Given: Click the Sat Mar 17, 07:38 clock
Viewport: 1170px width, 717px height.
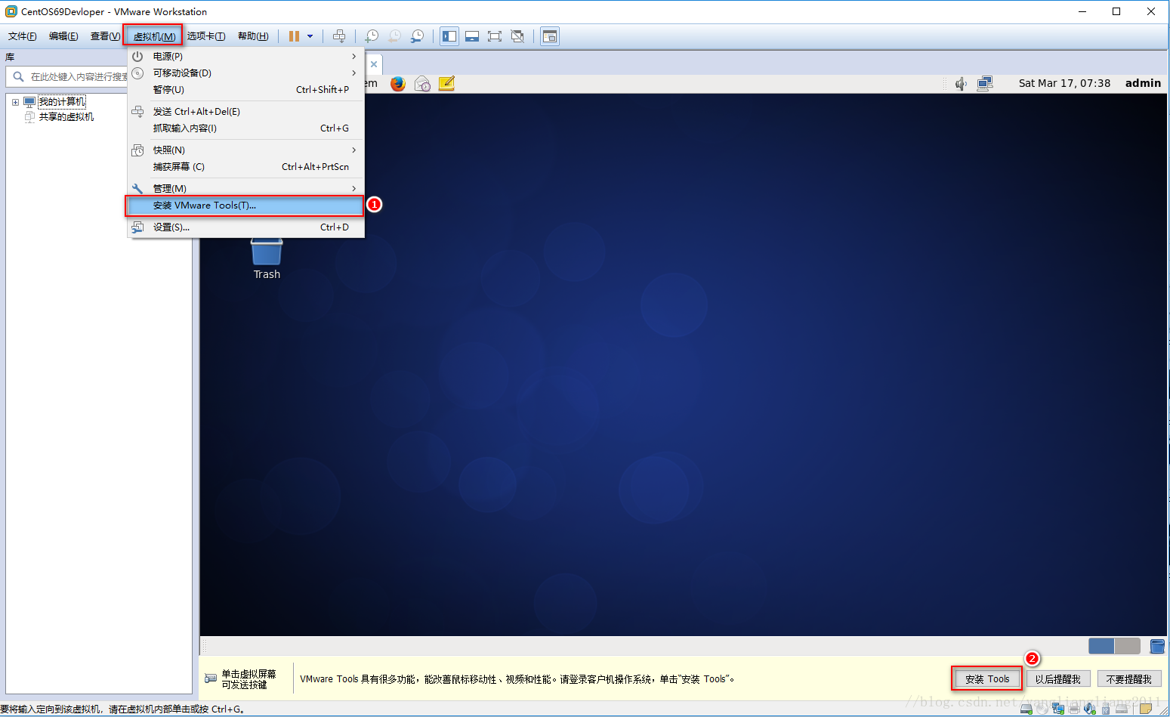Looking at the screenshot, I should (x=1064, y=84).
